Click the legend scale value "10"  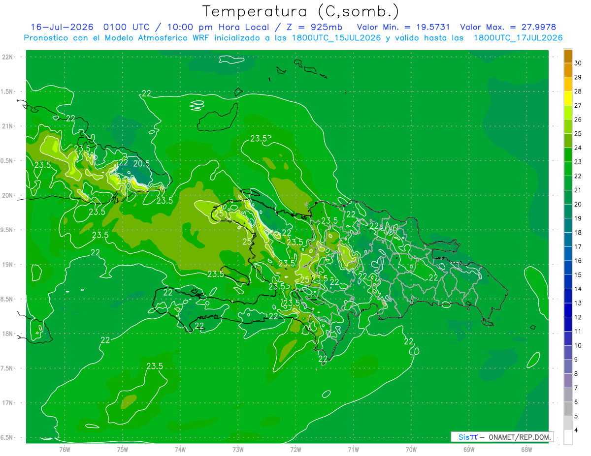point(578,345)
